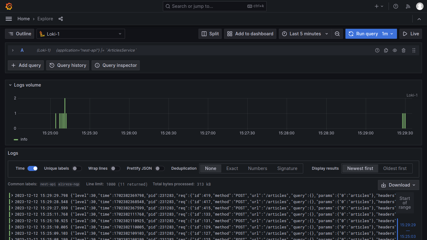Toggle the Prettify JSON switch
The image size is (427, 240).
[160, 168]
